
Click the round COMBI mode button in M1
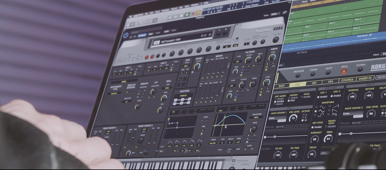point(313,74)
